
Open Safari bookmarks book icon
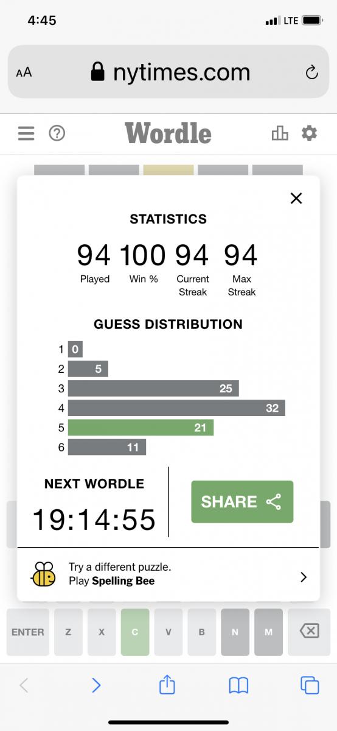238,686
